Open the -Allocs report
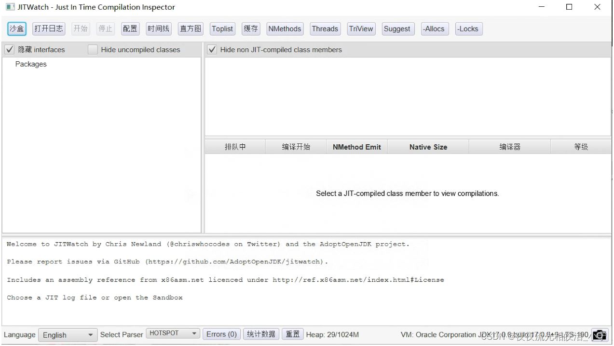 click(x=434, y=28)
